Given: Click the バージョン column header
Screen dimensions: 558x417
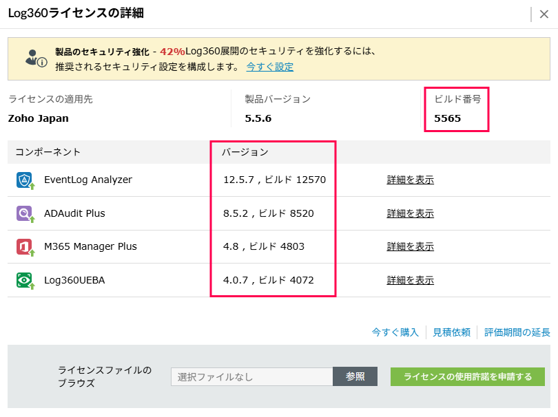Looking at the screenshot, I should point(245,152).
